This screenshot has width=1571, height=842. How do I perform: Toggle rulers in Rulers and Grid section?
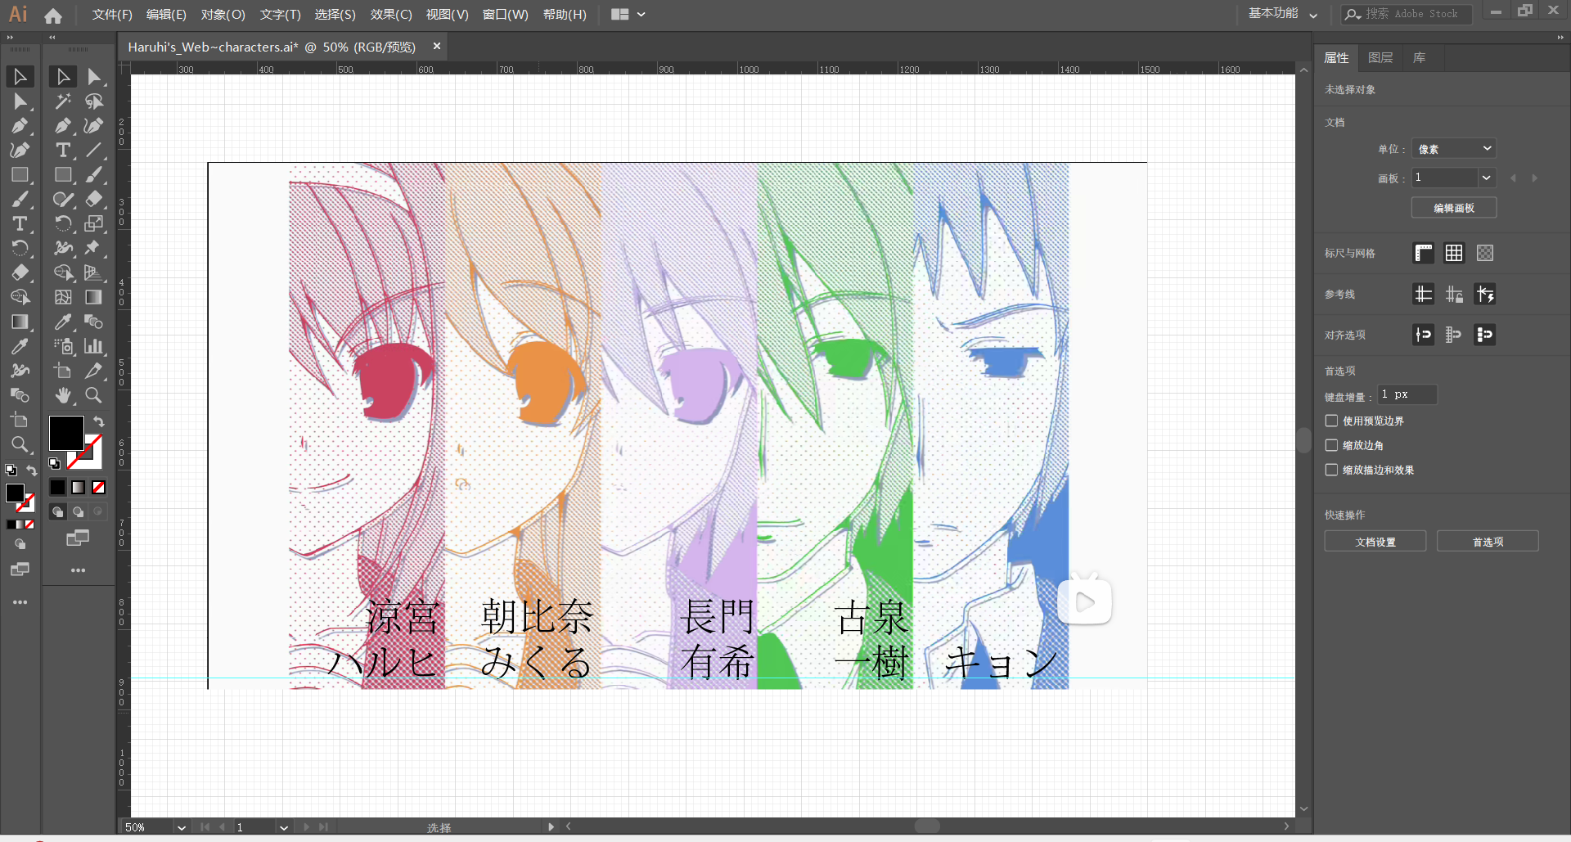coord(1424,253)
